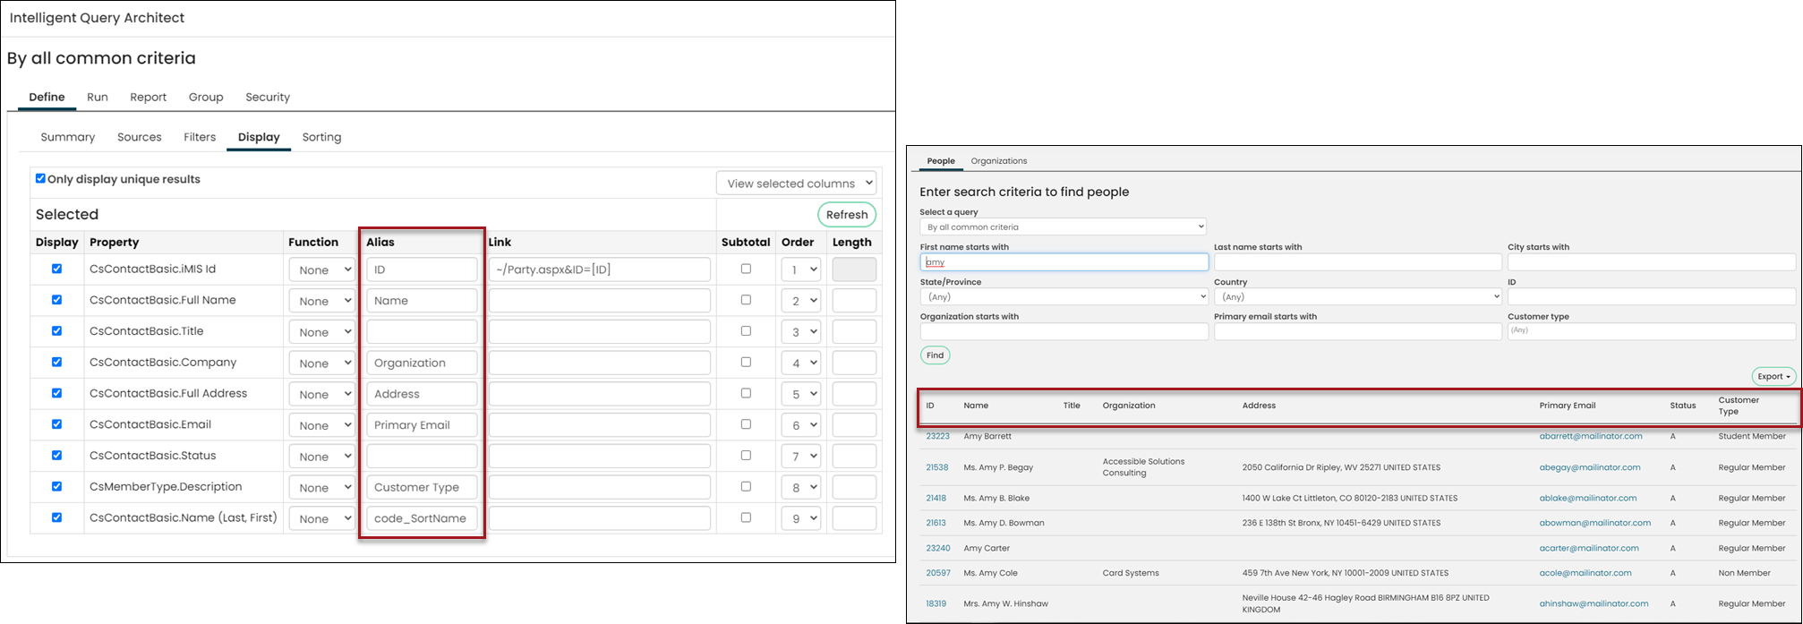Click the Refresh button
Viewport: 1803px width, 624px height.
point(847,215)
